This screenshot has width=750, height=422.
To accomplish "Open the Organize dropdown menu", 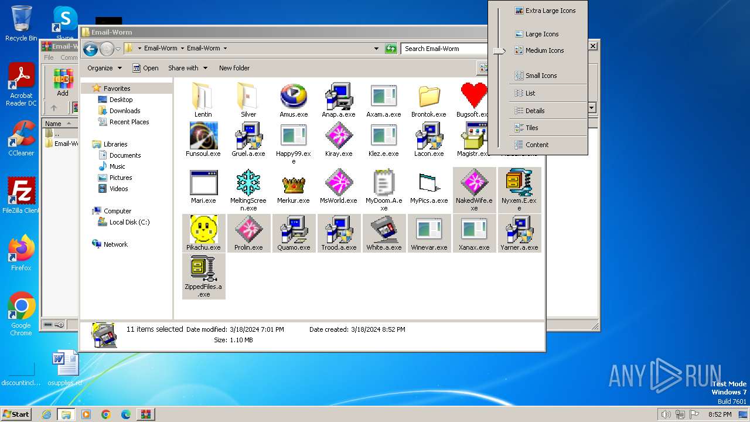I will (x=105, y=68).
